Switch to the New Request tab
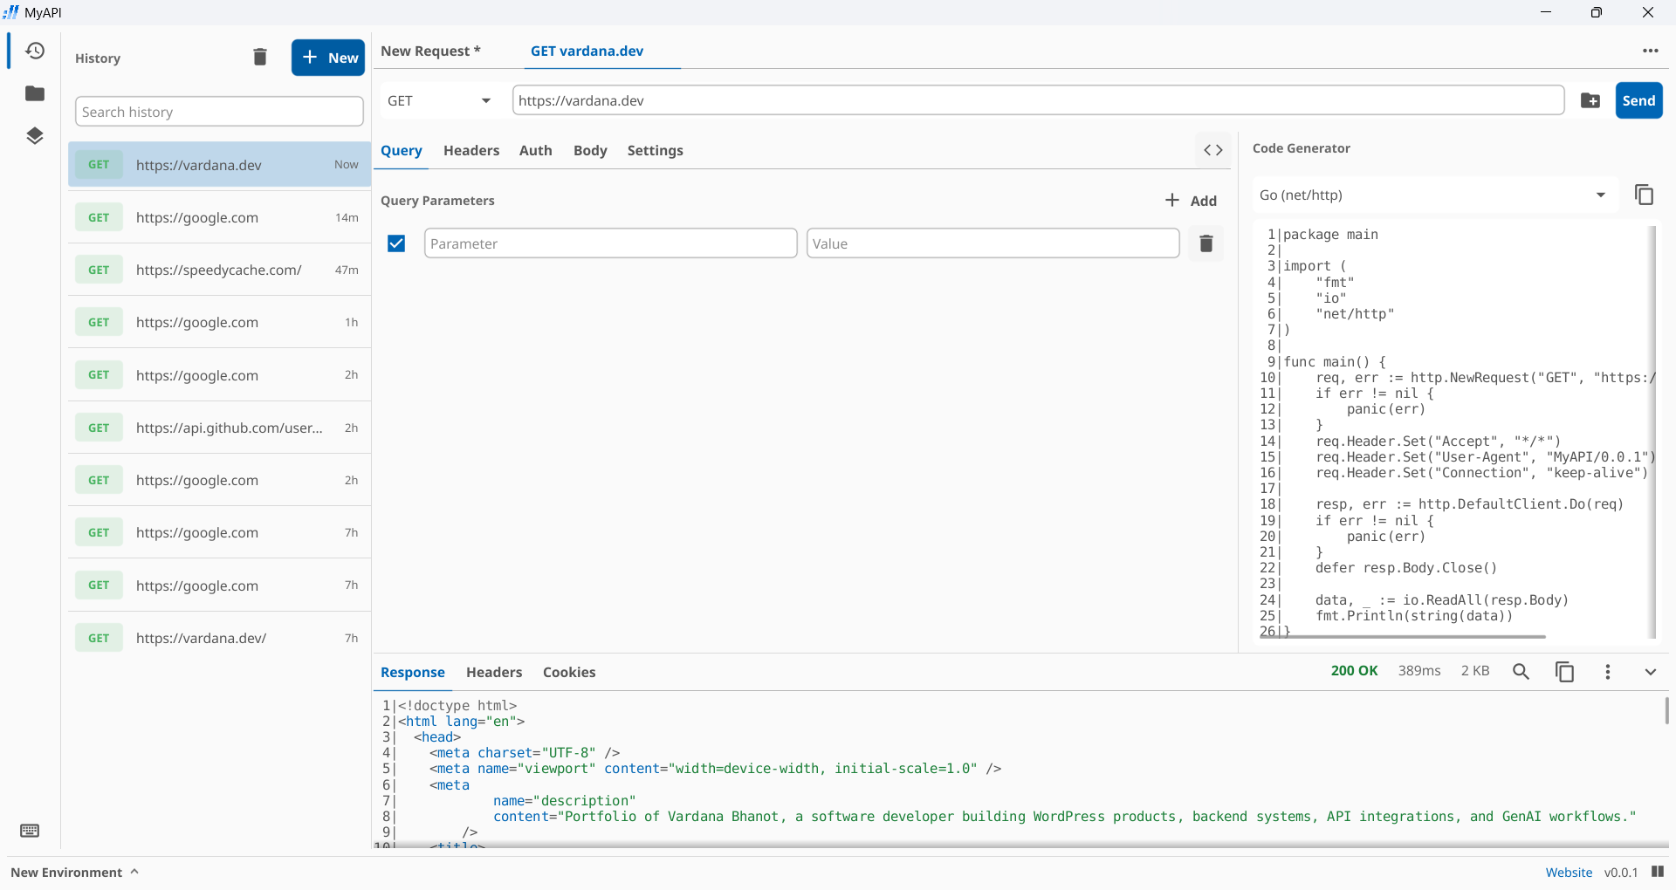Viewport: 1676px width, 890px height. tap(430, 51)
